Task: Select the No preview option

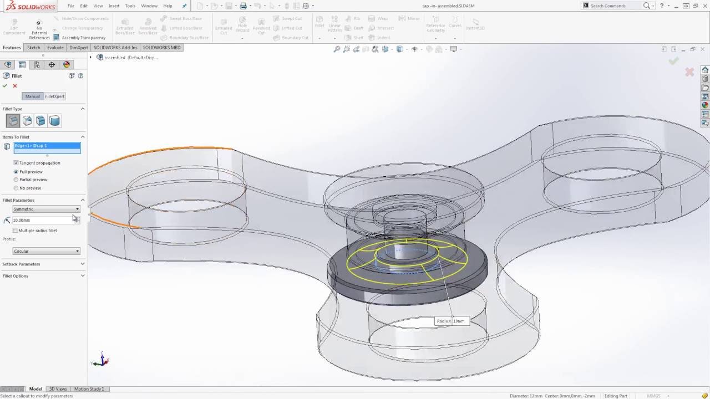Action: click(x=16, y=188)
